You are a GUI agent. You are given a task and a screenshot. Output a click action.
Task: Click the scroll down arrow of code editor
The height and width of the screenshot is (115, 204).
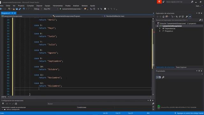coord(153,95)
